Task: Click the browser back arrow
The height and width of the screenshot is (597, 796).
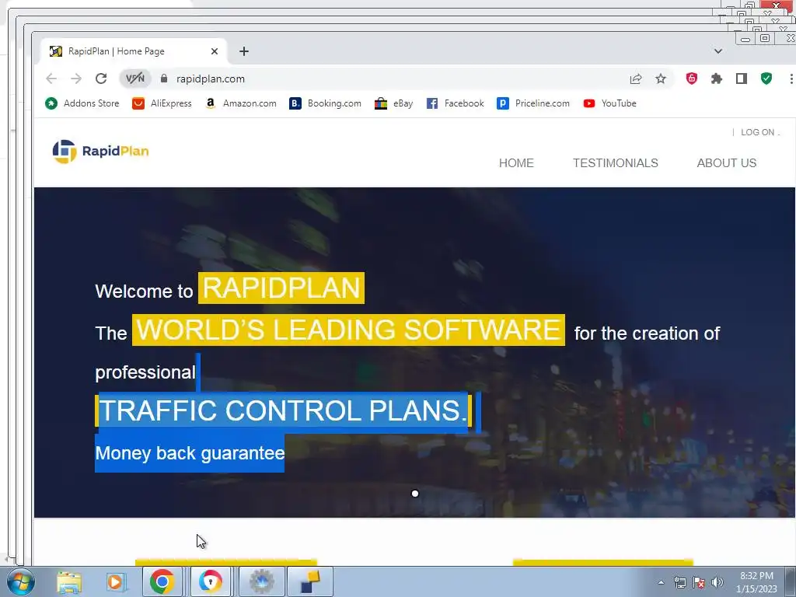Action: 51,79
